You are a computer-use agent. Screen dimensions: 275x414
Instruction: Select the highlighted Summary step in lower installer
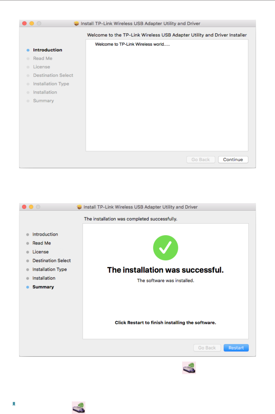point(43,287)
